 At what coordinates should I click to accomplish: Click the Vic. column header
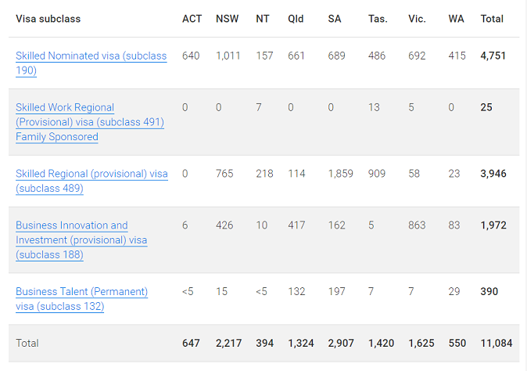point(417,19)
